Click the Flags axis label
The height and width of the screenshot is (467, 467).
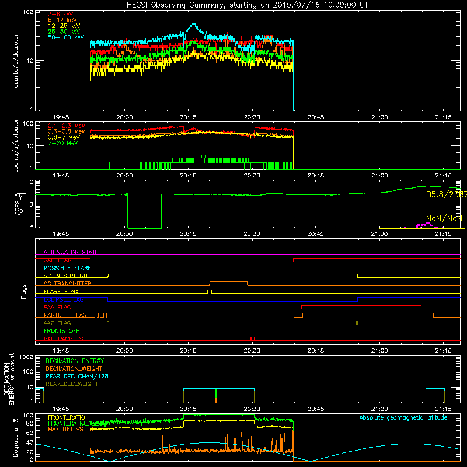point(24,291)
